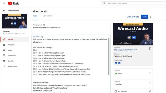The width and height of the screenshot is (166, 93).
Task: Click the End screen icon
Action: click(x=116, y=91)
